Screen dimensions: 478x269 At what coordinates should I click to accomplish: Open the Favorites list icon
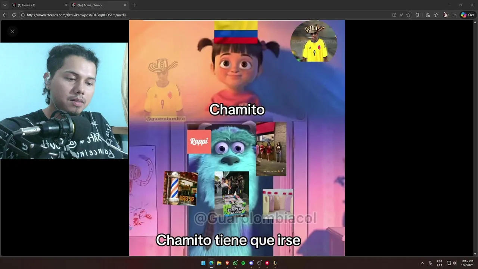pyautogui.click(x=436, y=15)
